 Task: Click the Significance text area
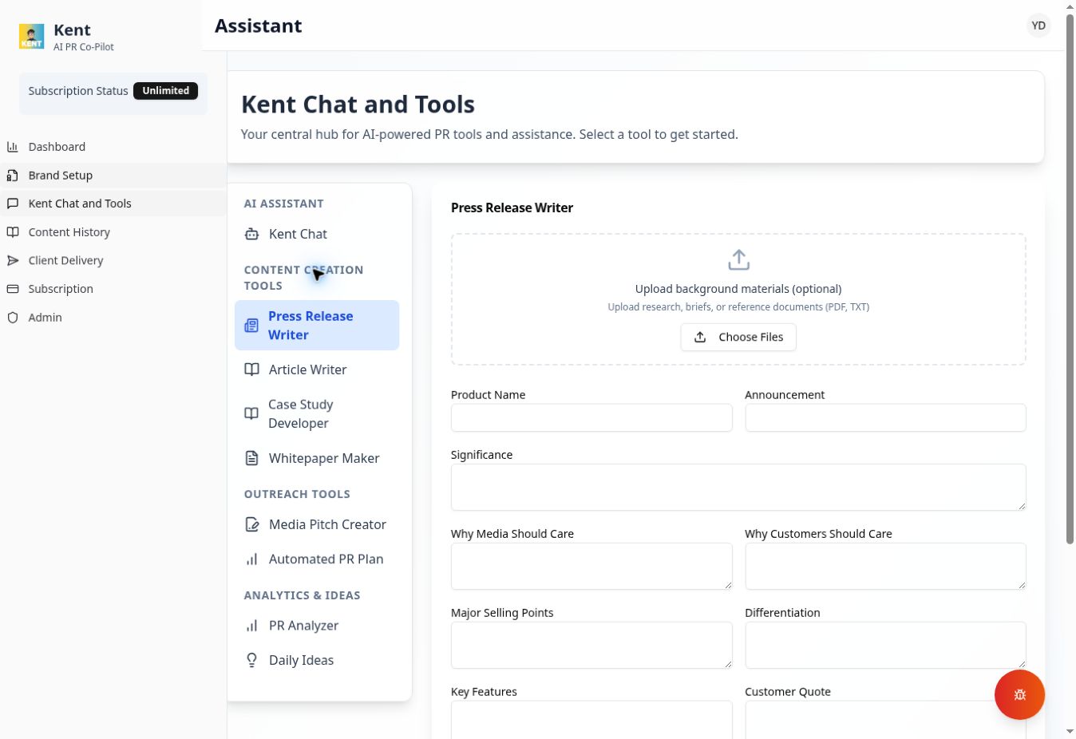(x=738, y=487)
